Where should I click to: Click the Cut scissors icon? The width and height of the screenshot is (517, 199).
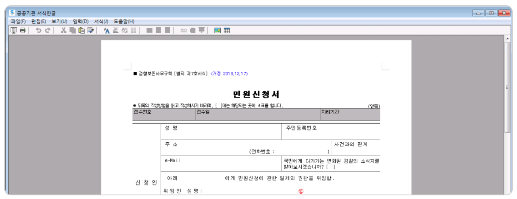pyautogui.click(x=64, y=30)
